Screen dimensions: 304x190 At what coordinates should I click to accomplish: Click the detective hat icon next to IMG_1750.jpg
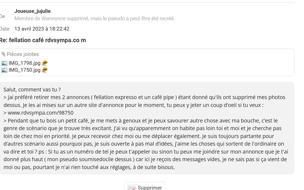tap(45, 70)
